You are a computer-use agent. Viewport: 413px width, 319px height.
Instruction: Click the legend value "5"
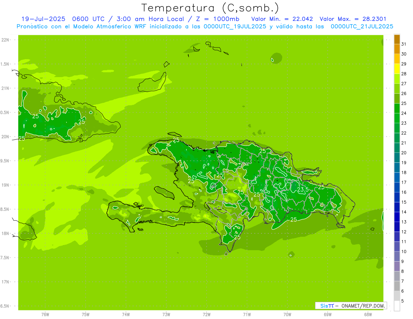(x=403, y=301)
